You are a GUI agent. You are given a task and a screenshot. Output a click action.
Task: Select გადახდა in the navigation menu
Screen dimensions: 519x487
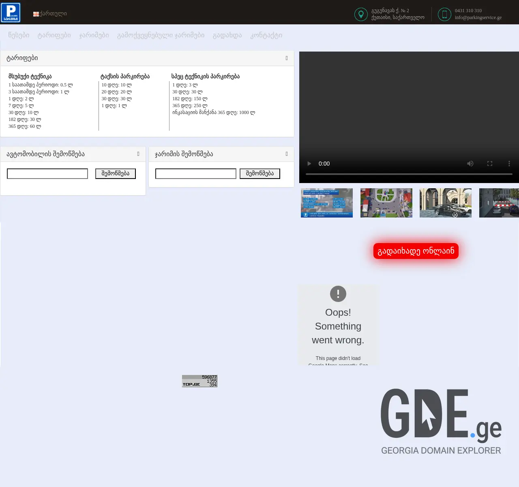tap(227, 35)
